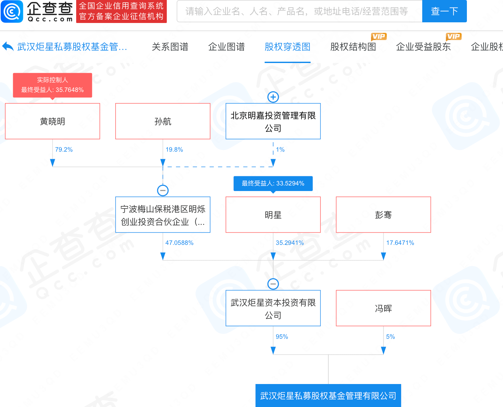
Task: Focus the company name search field
Action: 299,11
